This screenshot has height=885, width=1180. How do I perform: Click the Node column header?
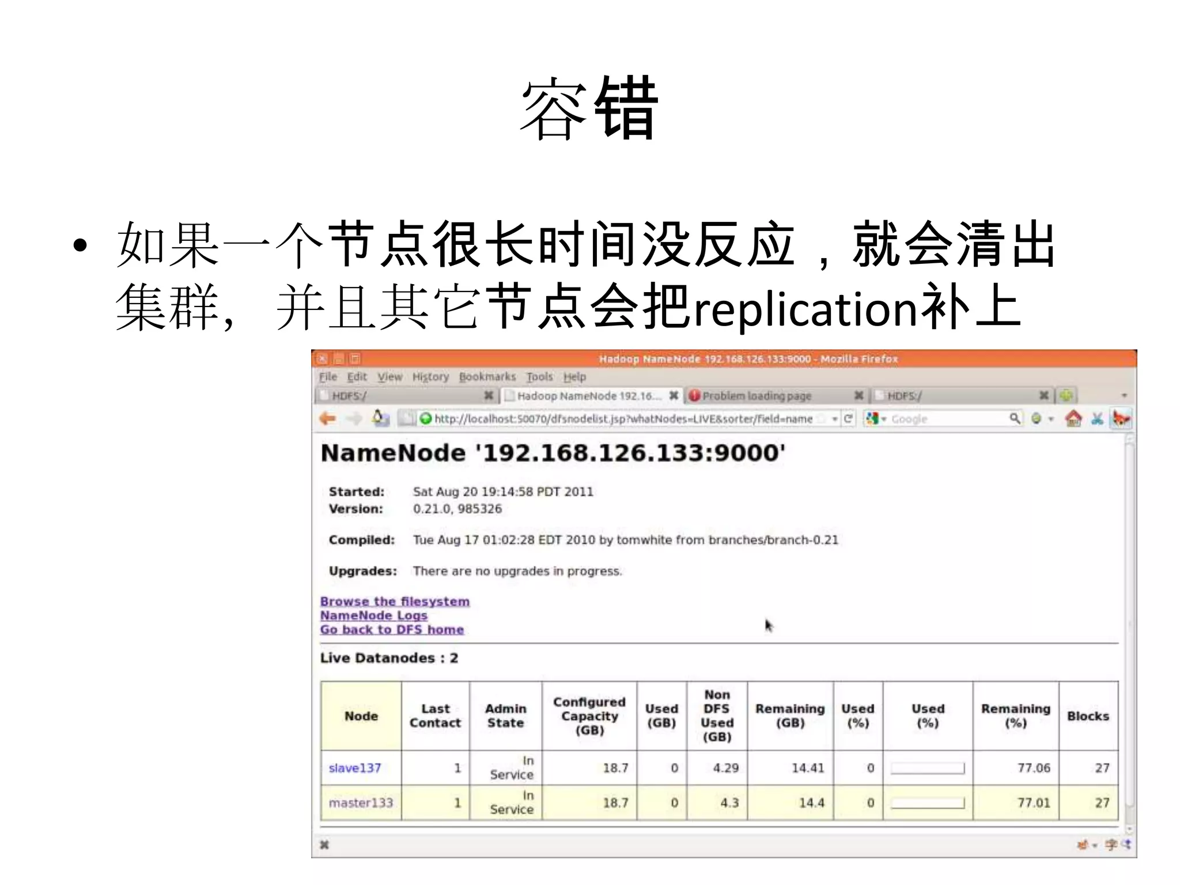point(361,716)
